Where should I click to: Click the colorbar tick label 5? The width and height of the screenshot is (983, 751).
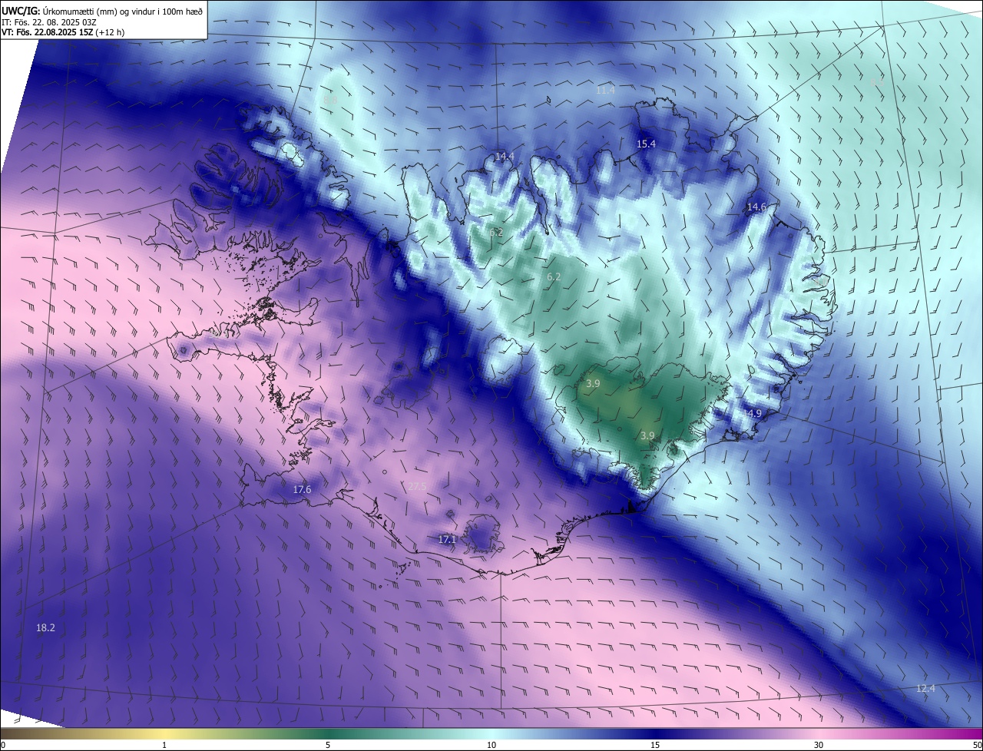(328, 746)
